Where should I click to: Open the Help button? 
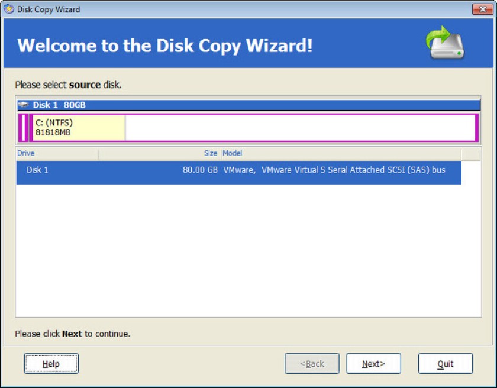51,364
